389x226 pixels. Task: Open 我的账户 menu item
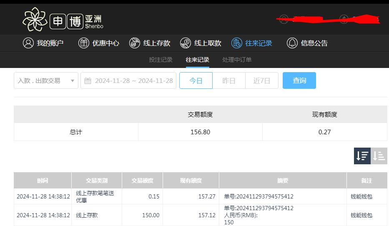pos(50,43)
